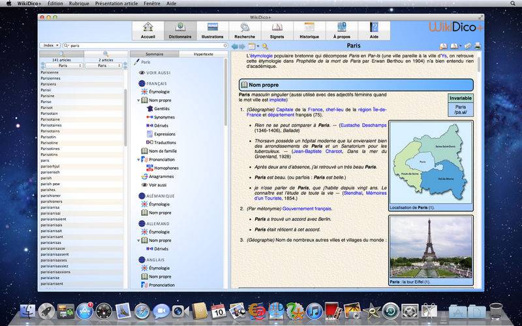Collapse the Nom propre node under Français
This screenshot has width=522, height=326.
pyautogui.click(x=138, y=100)
